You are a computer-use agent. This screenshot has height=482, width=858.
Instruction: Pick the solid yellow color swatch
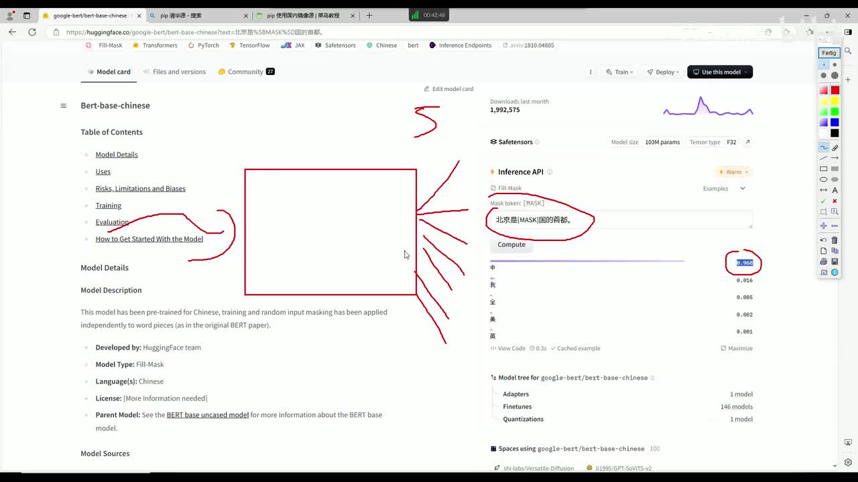835,101
